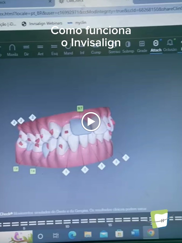This screenshot has width=182, height=243.
Task: Open Microsoft Store from the taskbar
Action: (x=119, y=233)
